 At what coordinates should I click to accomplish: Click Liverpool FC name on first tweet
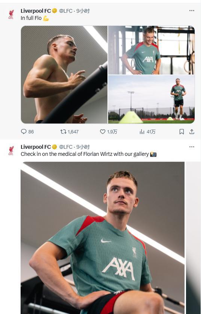[36, 11]
